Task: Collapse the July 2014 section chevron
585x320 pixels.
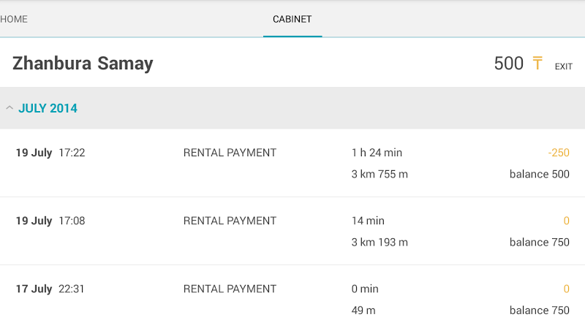Action: pyautogui.click(x=10, y=108)
